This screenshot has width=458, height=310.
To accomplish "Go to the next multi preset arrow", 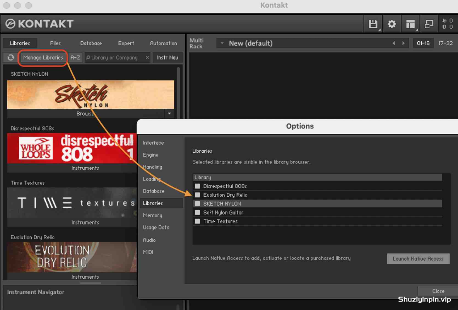I will pos(403,43).
